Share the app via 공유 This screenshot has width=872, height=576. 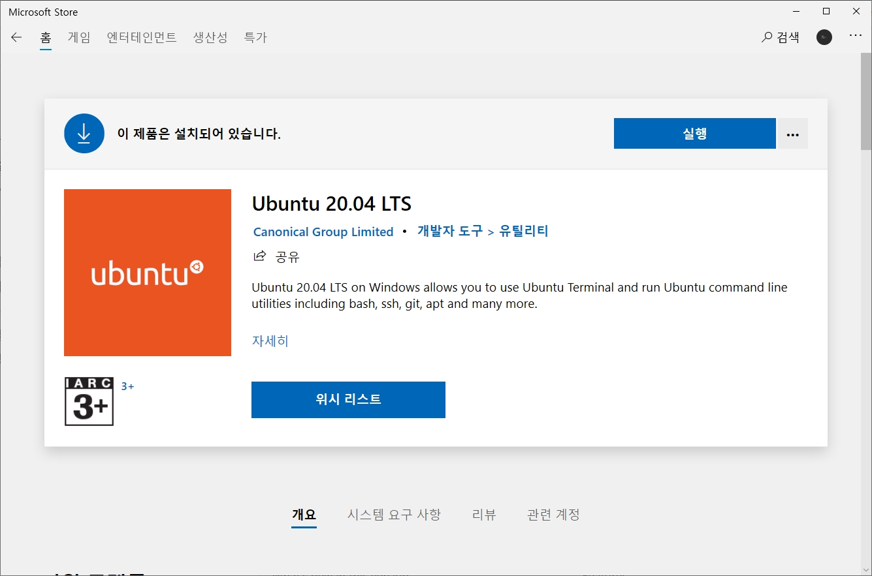point(276,257)
